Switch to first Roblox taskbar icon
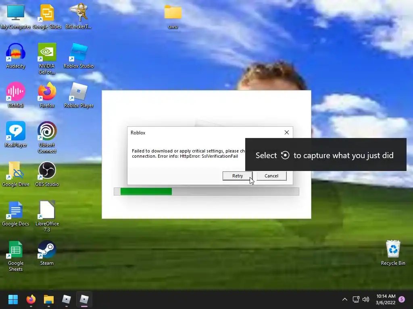The height and width of the screenshot is (309, 413). [x=67, y=299]
